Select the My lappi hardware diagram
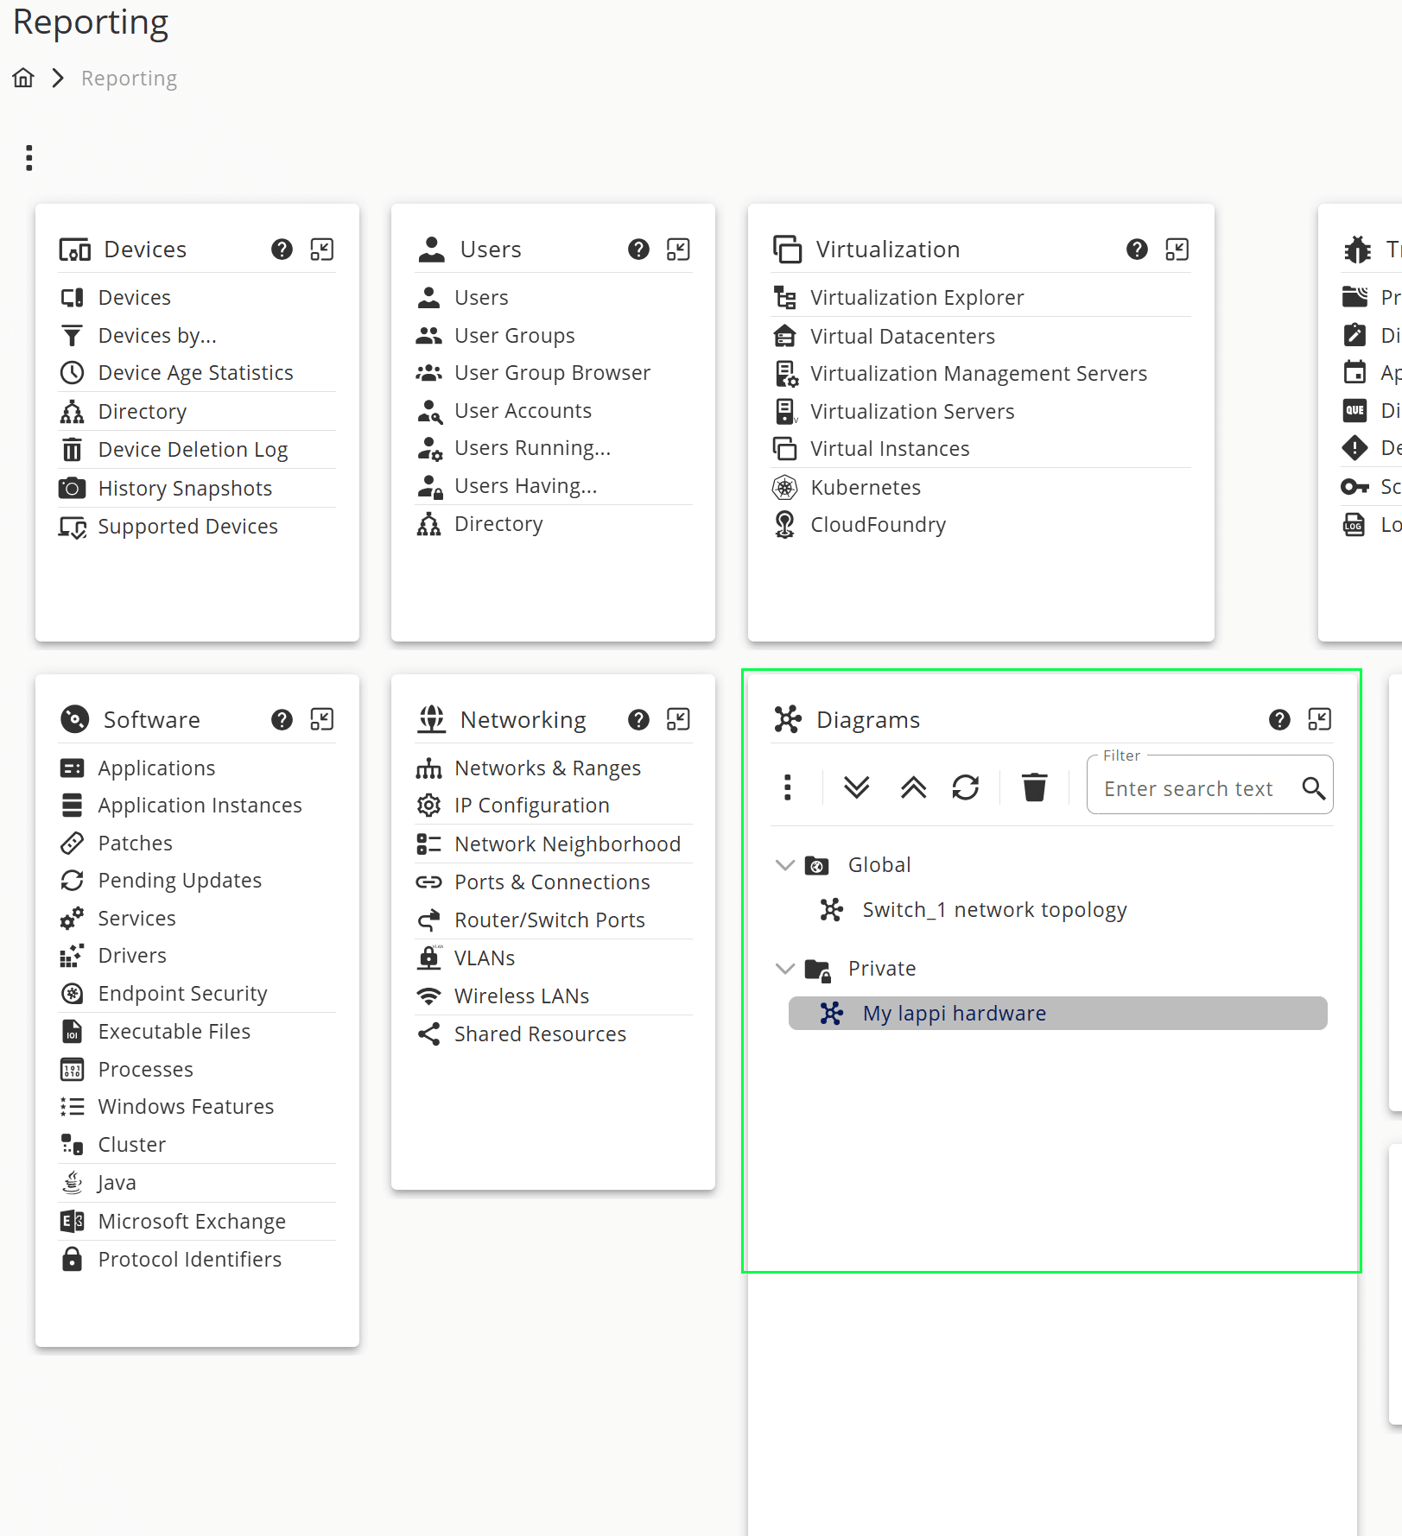 point(954,1013)
